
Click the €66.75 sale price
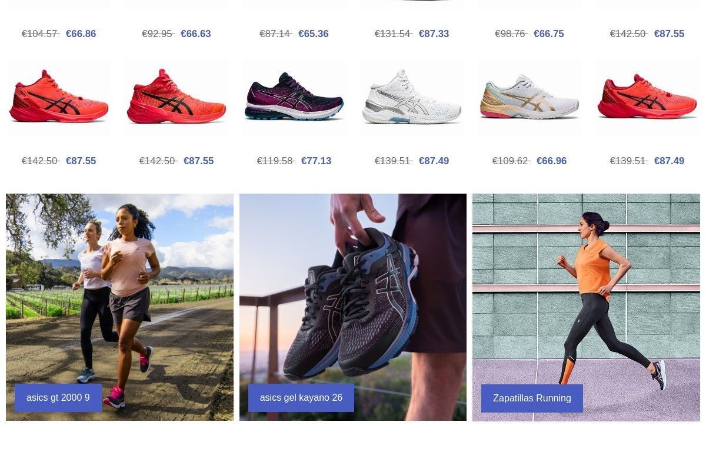click(548, 34)
